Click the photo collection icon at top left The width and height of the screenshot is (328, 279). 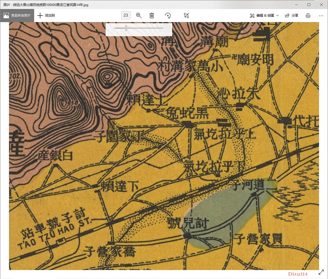(6, 16)
